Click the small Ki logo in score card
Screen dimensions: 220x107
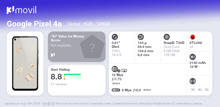[53, 55]
